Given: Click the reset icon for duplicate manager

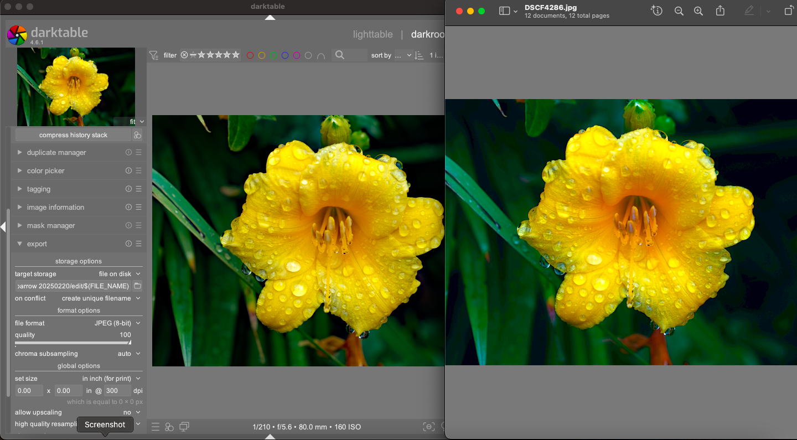Looking at the screenshot, I should tap(128, 153).
